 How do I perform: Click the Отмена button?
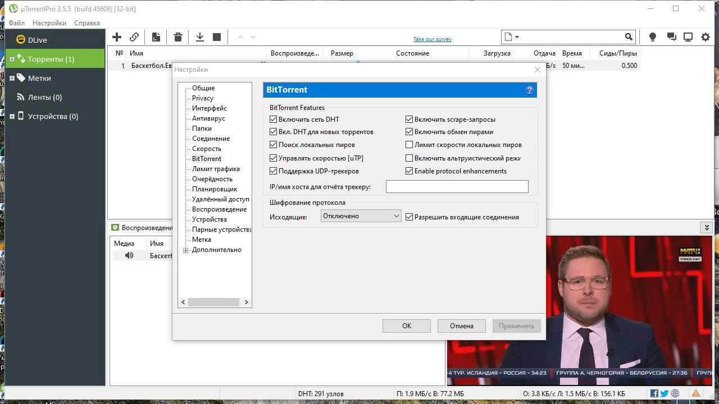pyautogui.click(x=462, y=326)
